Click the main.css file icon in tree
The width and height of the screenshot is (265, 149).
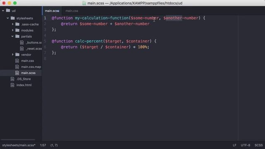click(x=17, y=61)
